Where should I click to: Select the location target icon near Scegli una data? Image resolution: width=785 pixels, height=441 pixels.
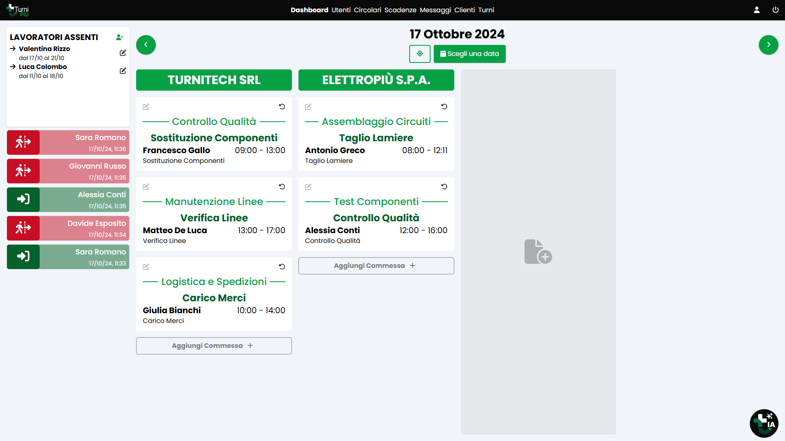click(x=419, y=53)
